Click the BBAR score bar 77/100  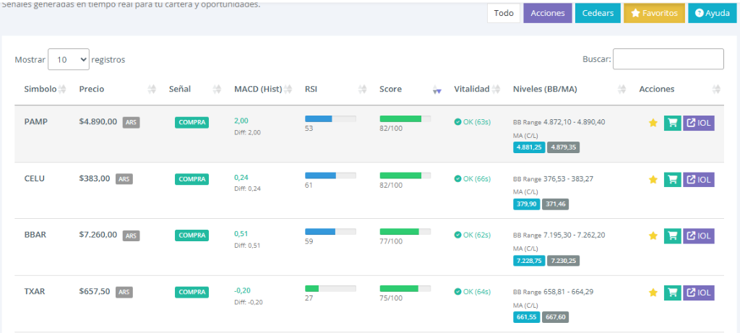[405, 232]
